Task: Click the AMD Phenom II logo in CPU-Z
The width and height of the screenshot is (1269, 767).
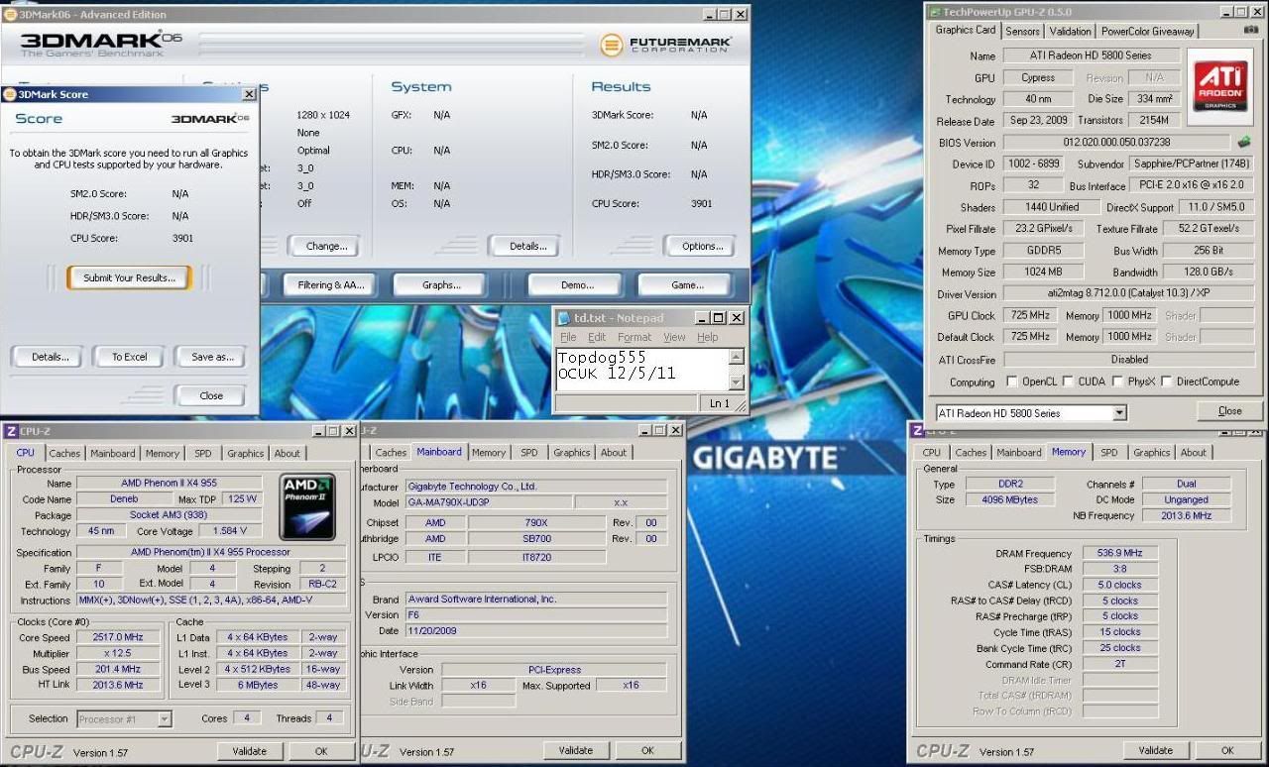Action: point(307,505)
